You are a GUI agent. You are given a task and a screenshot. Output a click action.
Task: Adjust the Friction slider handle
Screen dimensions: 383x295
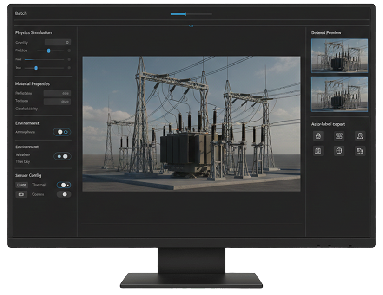tap(48, 51)
